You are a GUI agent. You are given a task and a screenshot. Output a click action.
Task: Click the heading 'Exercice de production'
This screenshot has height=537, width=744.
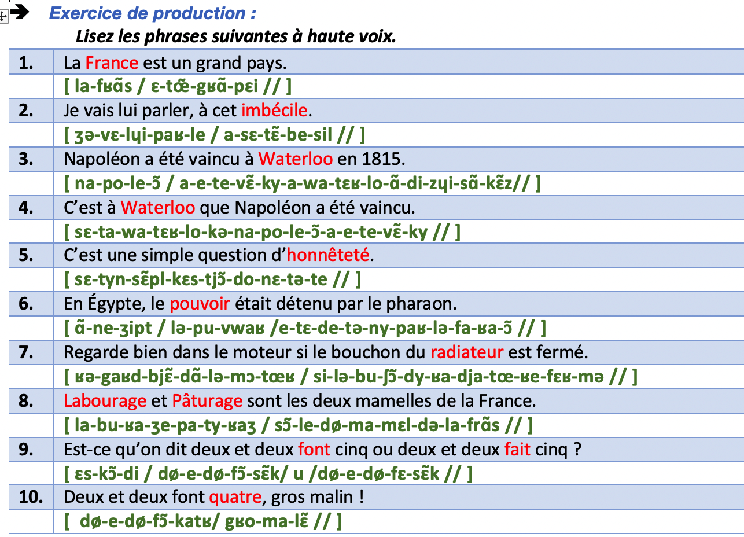click(153, 13)
